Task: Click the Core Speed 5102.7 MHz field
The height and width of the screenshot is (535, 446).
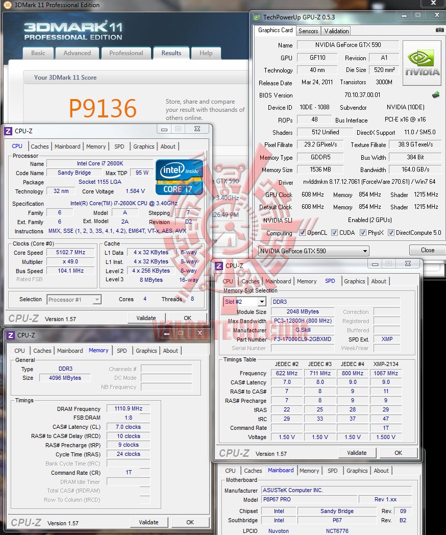Action: click(70, 253)
